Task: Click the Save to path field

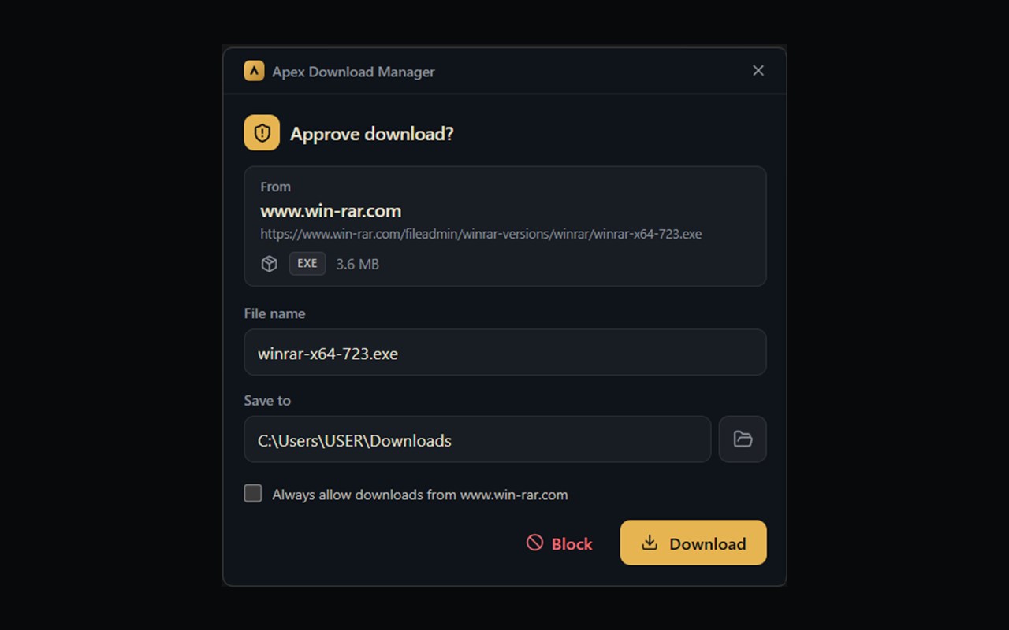Action: pos(478,439)
